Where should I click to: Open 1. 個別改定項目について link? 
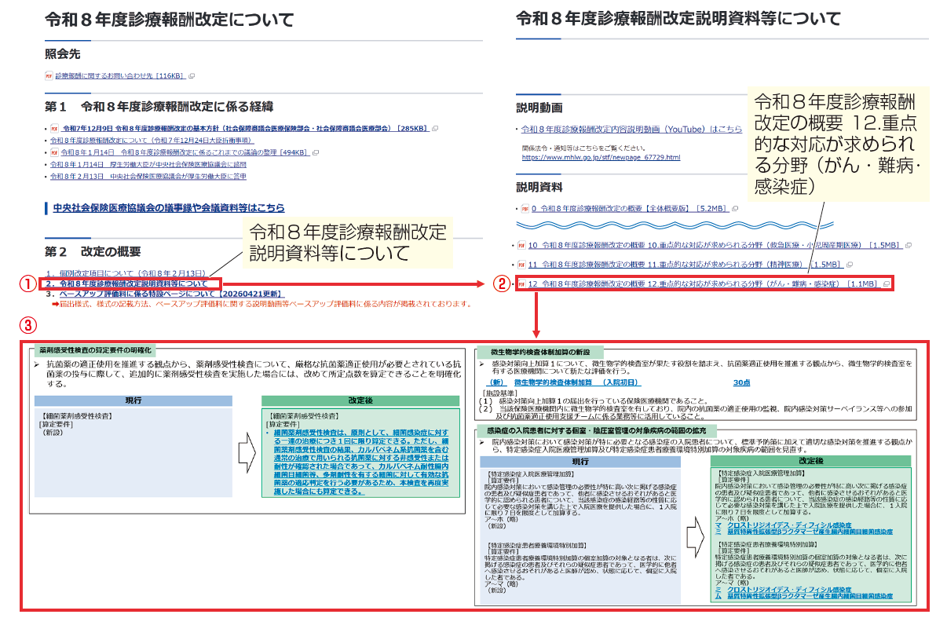point(126,272)
